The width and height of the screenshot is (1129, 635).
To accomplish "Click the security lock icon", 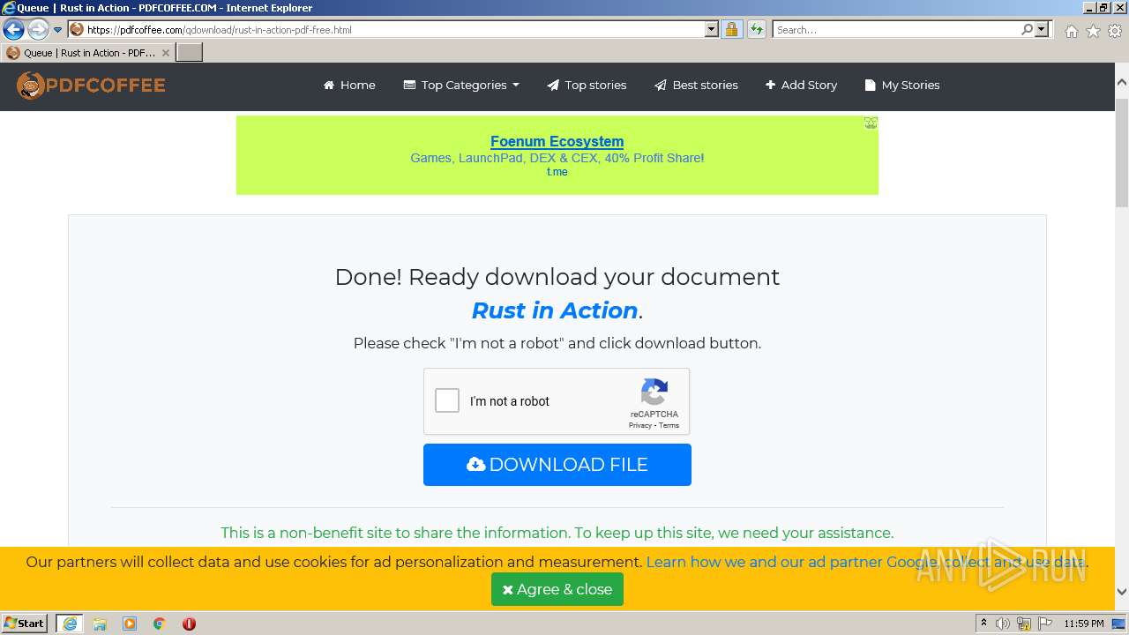I will coord(731,30).
